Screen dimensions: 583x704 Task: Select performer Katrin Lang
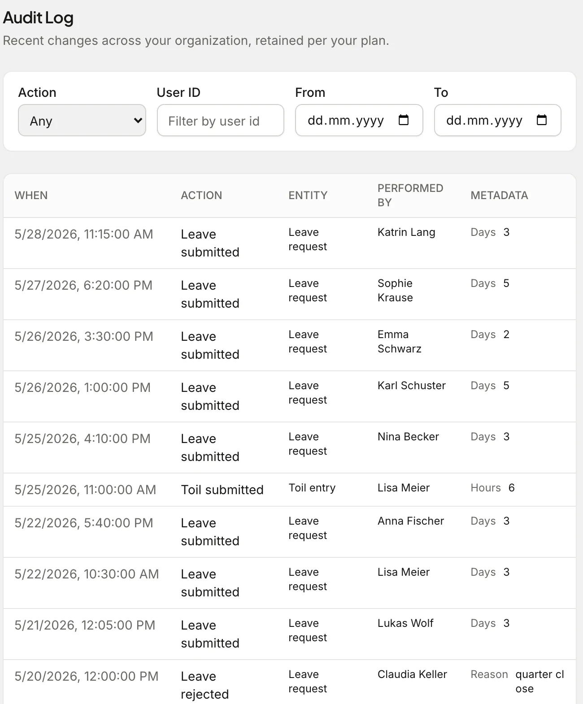pos(406,232)
